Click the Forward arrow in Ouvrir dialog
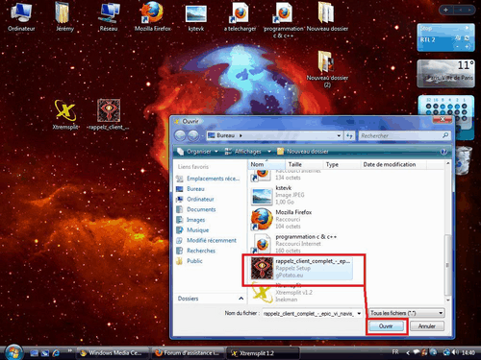The width and height of the screenshot is (481, 360). [192, 135]
